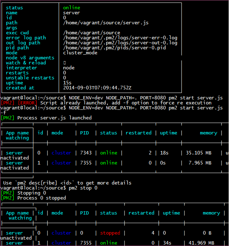This screenshot has height=246, width=229.
Task: Click 'mode' header in second table
Action: coord(57,213)
